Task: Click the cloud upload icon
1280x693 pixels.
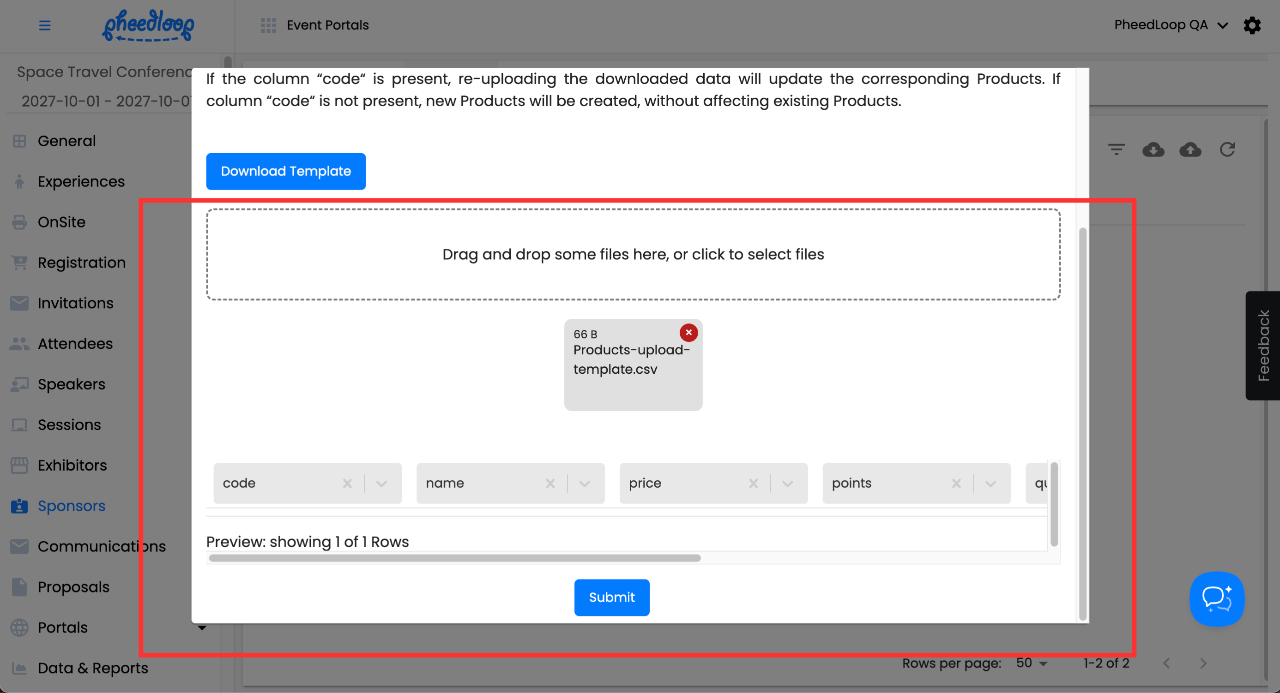Action: point(1190,149)
